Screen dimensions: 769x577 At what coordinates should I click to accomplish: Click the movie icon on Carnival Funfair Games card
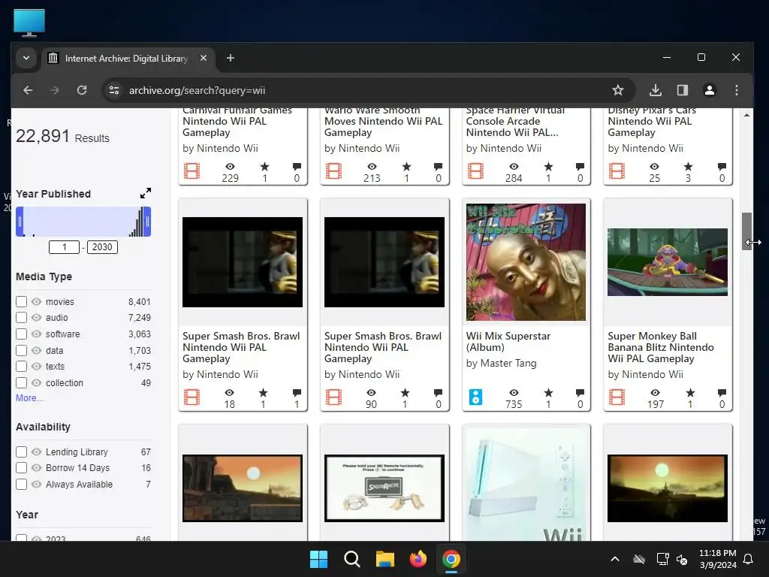(x=191, y=171)
